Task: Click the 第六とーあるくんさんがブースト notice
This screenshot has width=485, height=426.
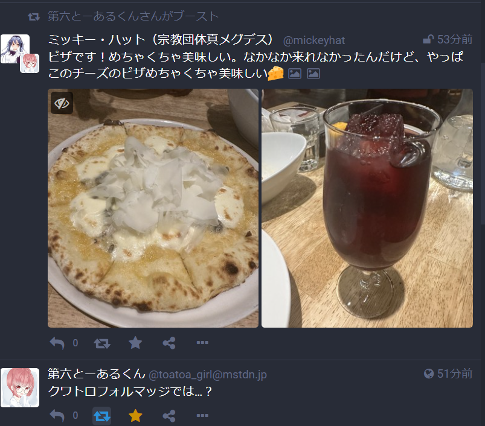Action: click(x=133, y=16)
